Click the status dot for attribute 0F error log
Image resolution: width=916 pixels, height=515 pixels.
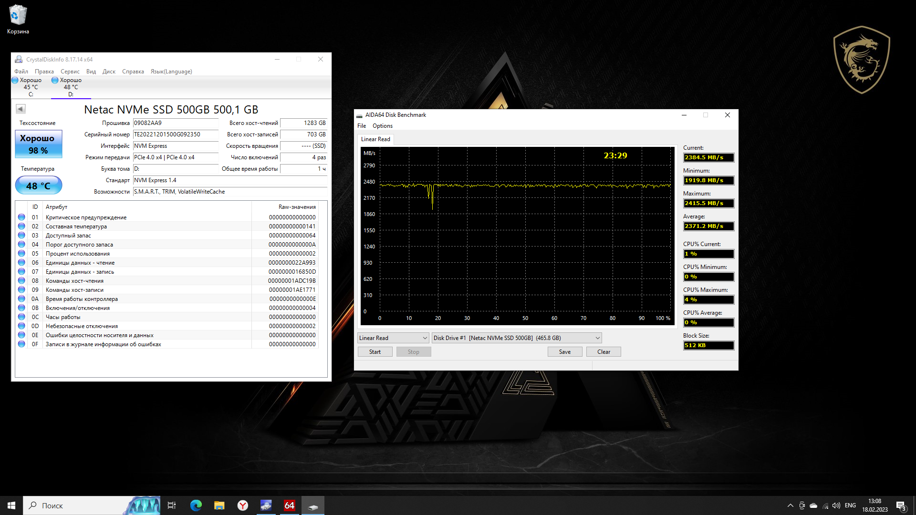21,344
